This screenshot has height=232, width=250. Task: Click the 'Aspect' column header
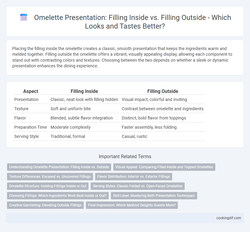tap(31, 91)
